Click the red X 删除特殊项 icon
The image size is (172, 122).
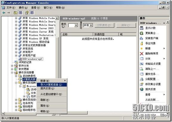(142, 54)
